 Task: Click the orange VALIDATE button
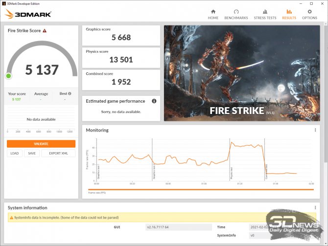(x=41, y=144)
